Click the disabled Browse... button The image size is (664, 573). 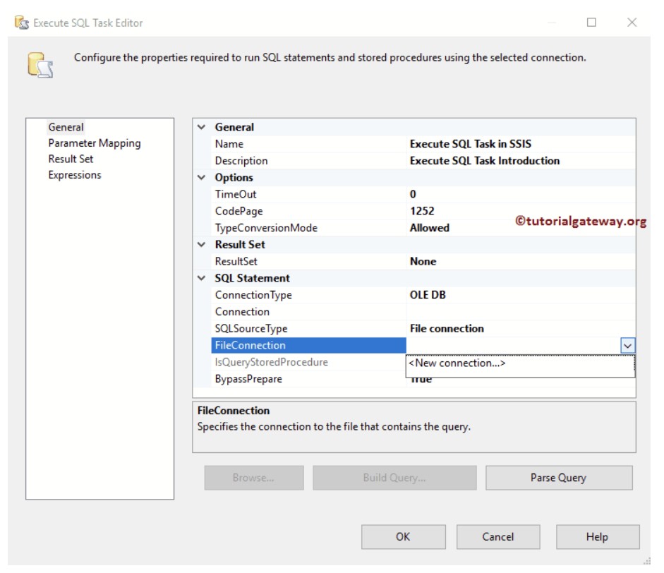253,478
